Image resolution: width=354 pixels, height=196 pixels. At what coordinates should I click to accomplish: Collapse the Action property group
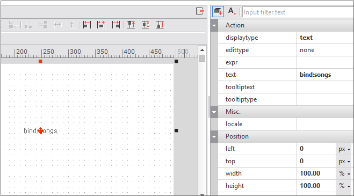214,25
